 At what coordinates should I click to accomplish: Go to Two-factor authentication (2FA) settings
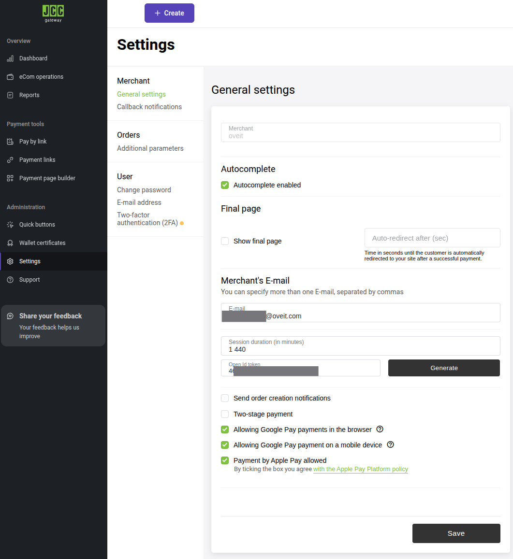pyautogui.click(x=147, y=219)
